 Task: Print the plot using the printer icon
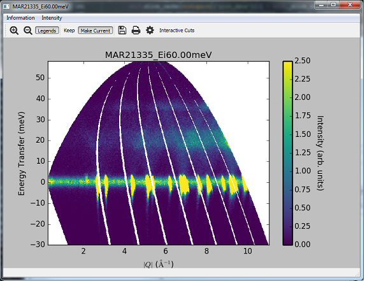[136, 30]
